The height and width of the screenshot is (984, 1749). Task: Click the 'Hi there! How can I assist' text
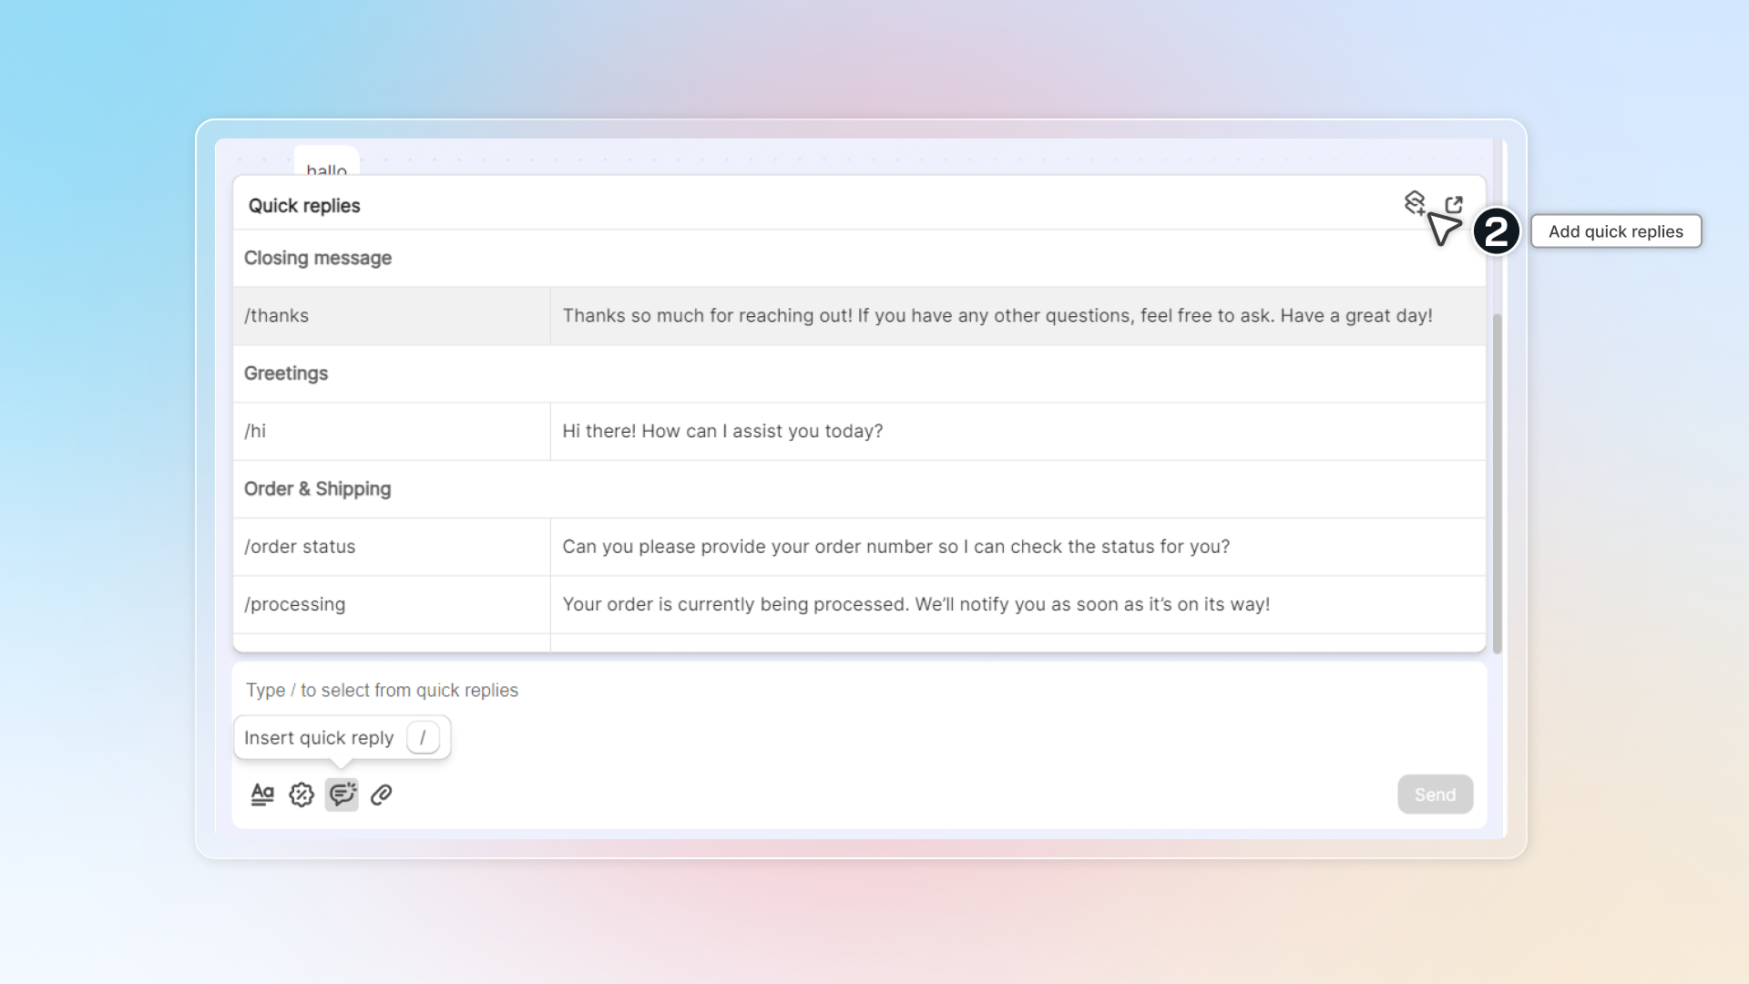[x=722, y=431]
